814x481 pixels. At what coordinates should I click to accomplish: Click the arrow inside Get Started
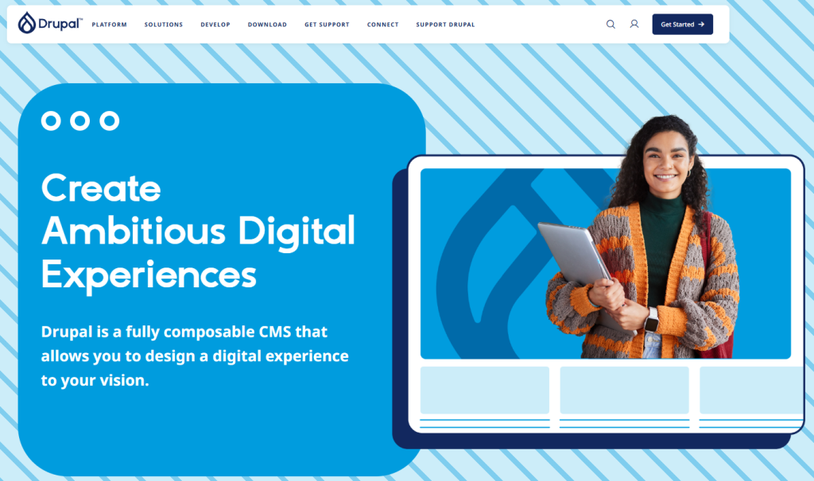click(x=701, y=25)
